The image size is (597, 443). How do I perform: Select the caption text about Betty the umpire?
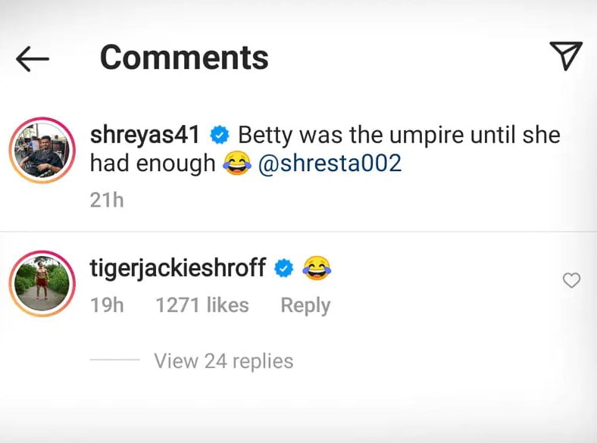pos(399,136)
